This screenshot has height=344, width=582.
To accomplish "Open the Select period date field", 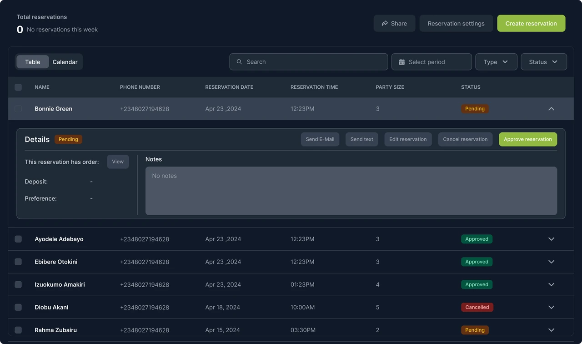I will 431,62.
